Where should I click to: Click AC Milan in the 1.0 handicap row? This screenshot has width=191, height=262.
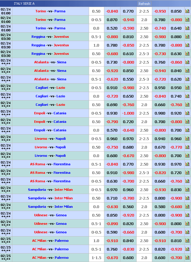point(39,241)
